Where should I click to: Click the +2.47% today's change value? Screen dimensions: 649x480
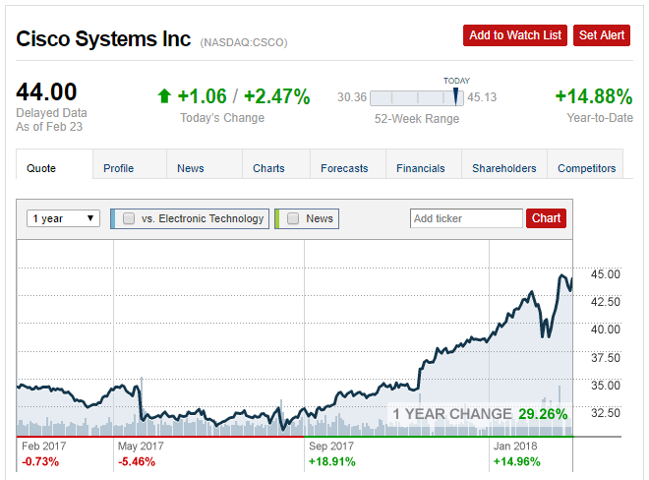coord(277,96)
